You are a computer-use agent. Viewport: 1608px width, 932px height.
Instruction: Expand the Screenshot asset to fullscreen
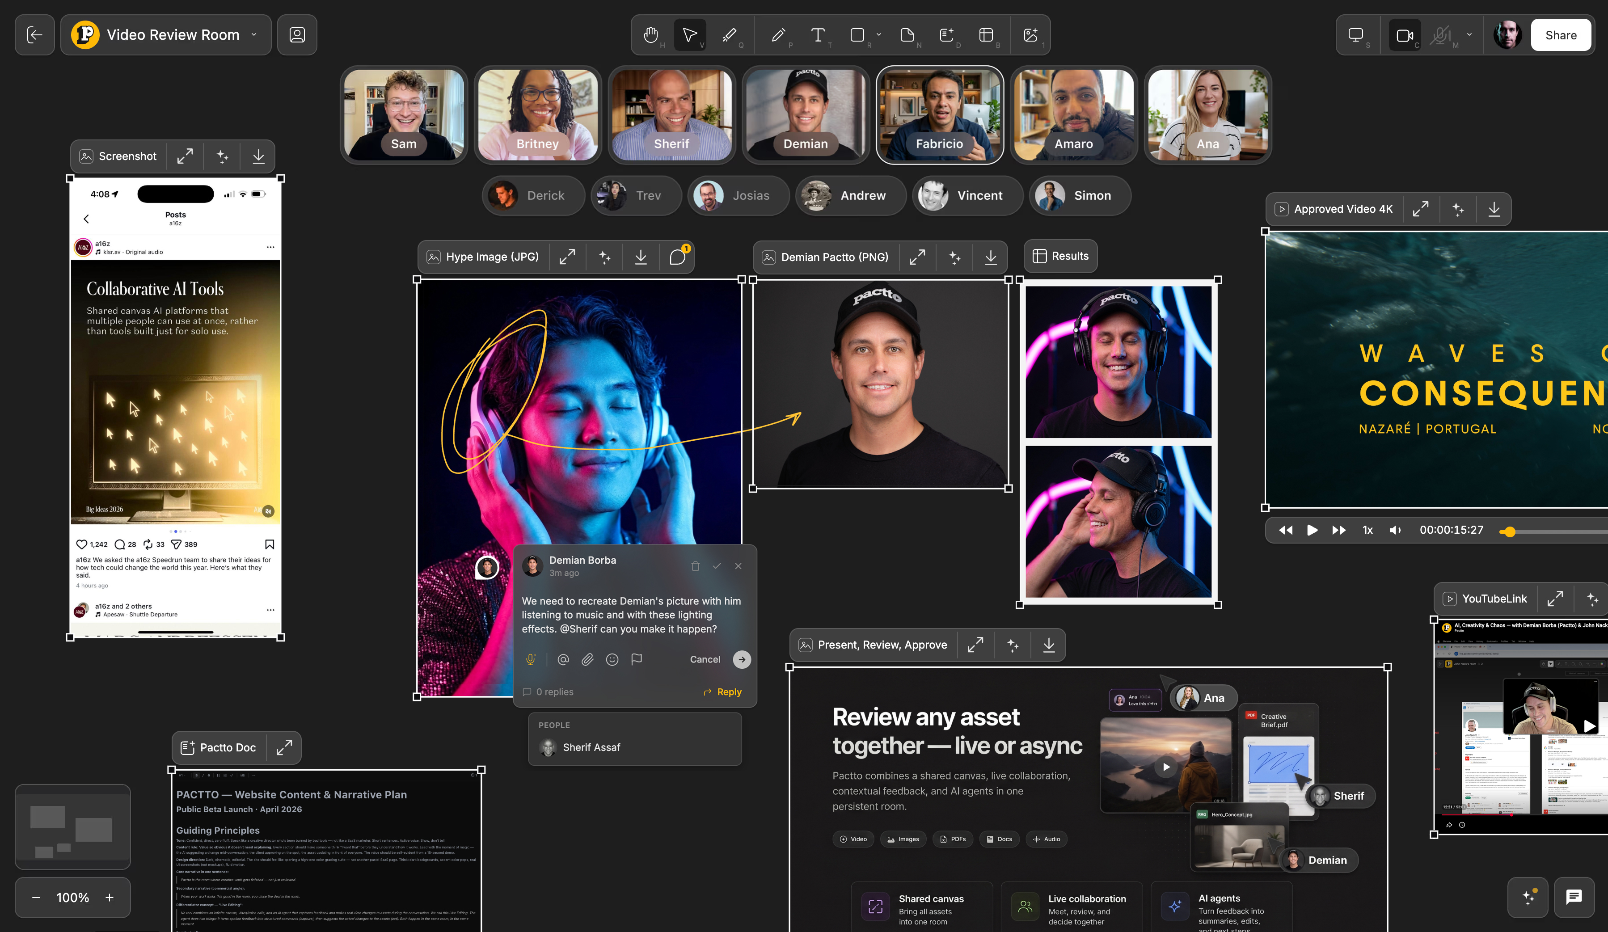click(185, 156)
